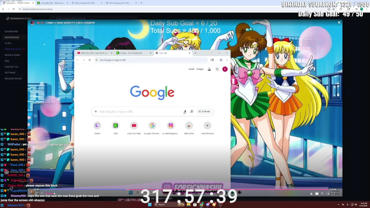The width and height of the screenshot is (370, 208).
Task: Click the Google Lens image search icon
Action: pos(192,112)
